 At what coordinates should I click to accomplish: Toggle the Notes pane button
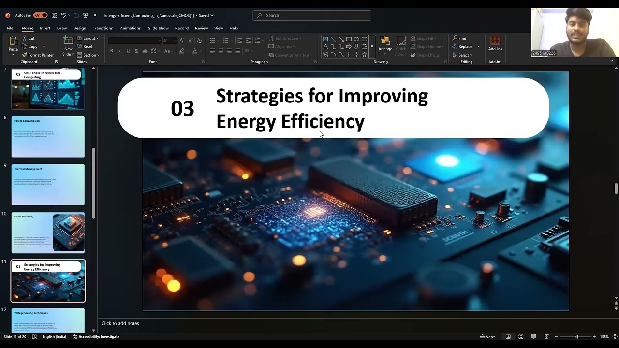(x=487, y=337)
